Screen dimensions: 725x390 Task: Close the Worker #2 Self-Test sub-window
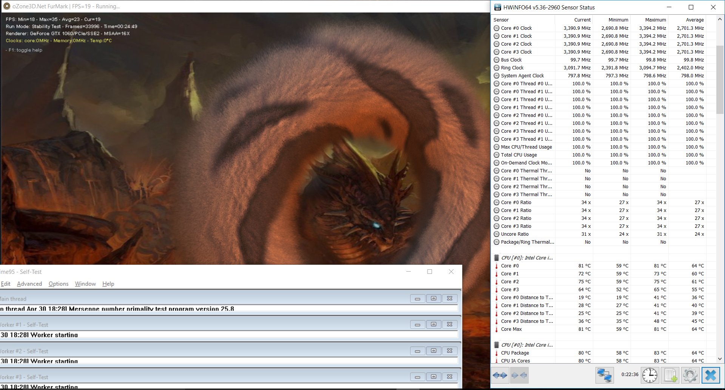tap(450, 351)
